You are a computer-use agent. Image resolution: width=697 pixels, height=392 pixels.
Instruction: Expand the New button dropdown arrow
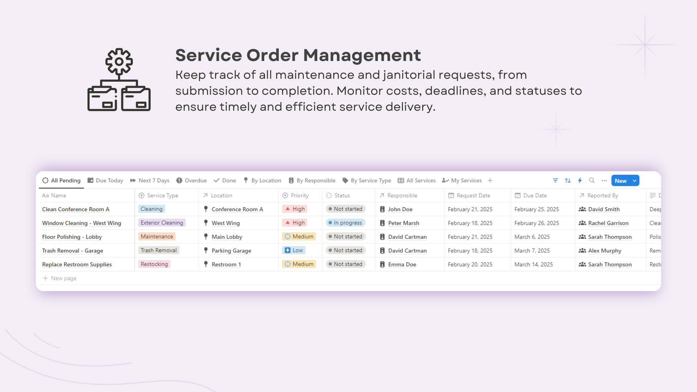635,180
